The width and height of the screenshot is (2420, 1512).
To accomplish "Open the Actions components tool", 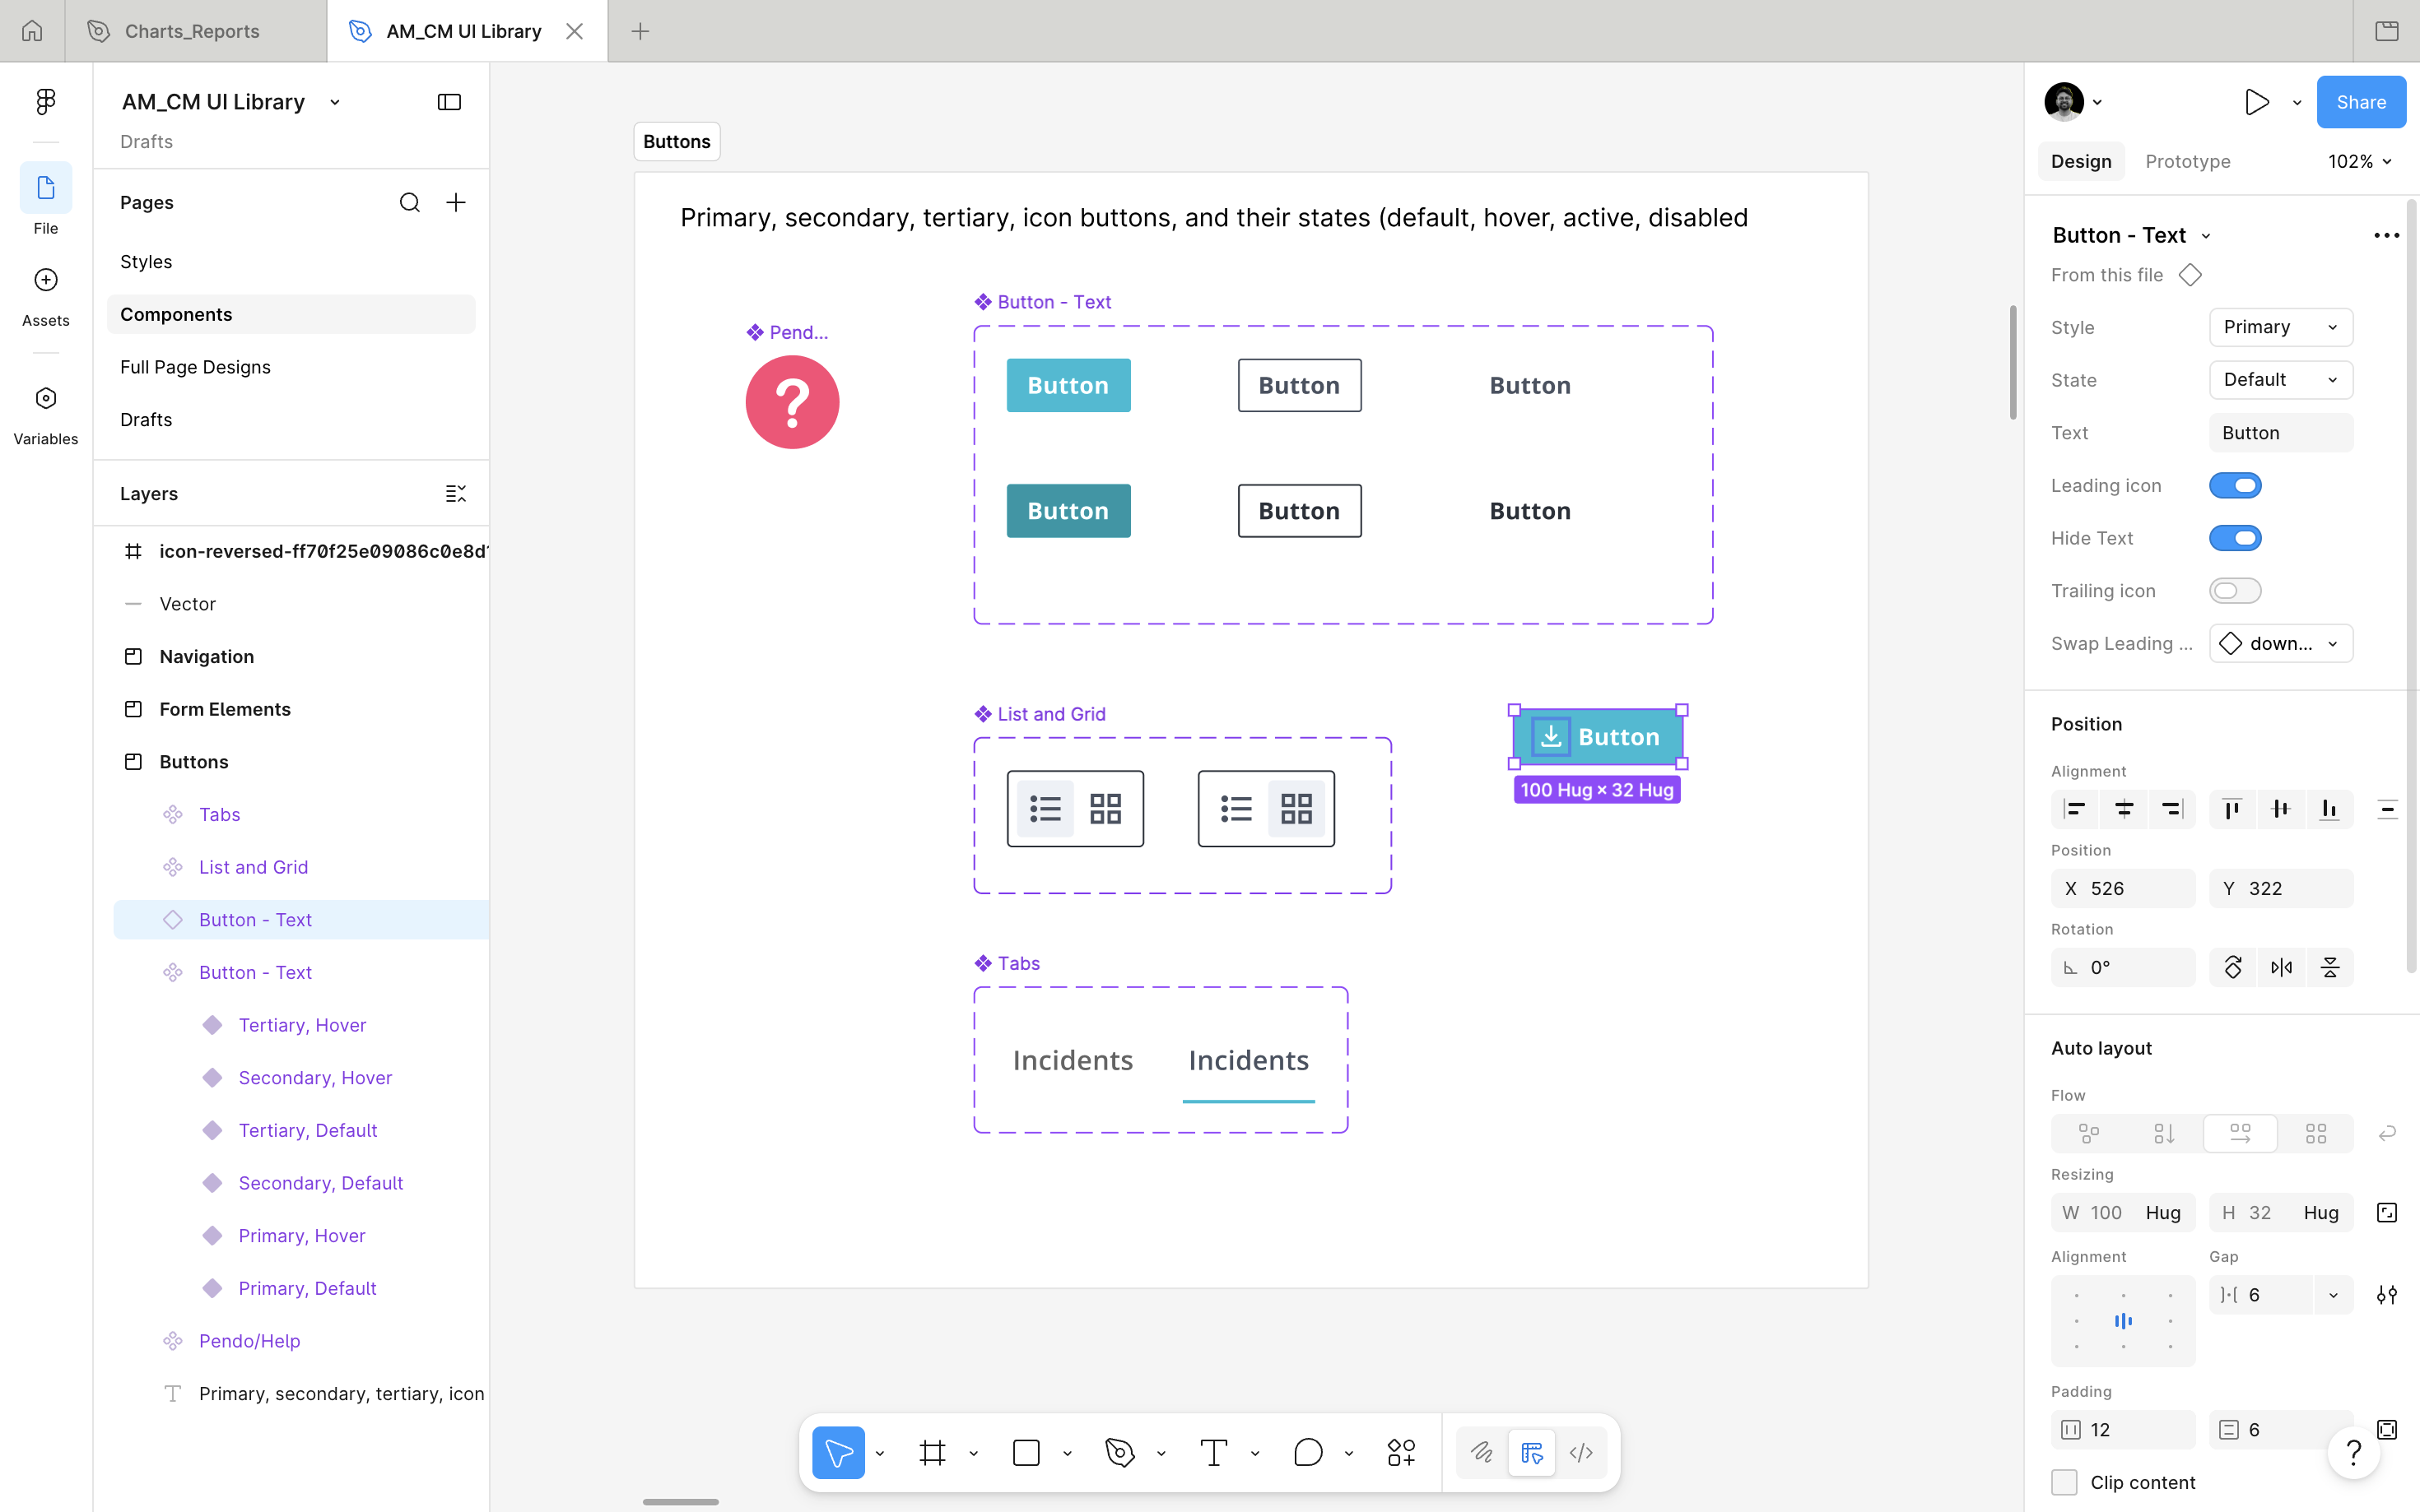I will [1402, 1452].
